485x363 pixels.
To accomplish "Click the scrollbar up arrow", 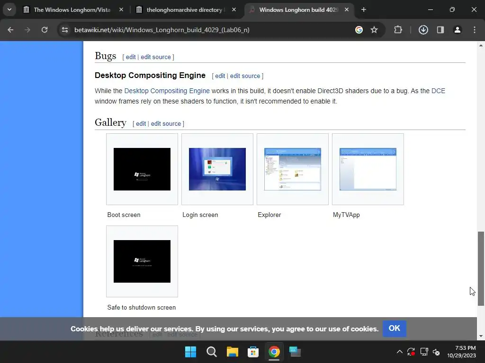I will (x=481, y=45).
